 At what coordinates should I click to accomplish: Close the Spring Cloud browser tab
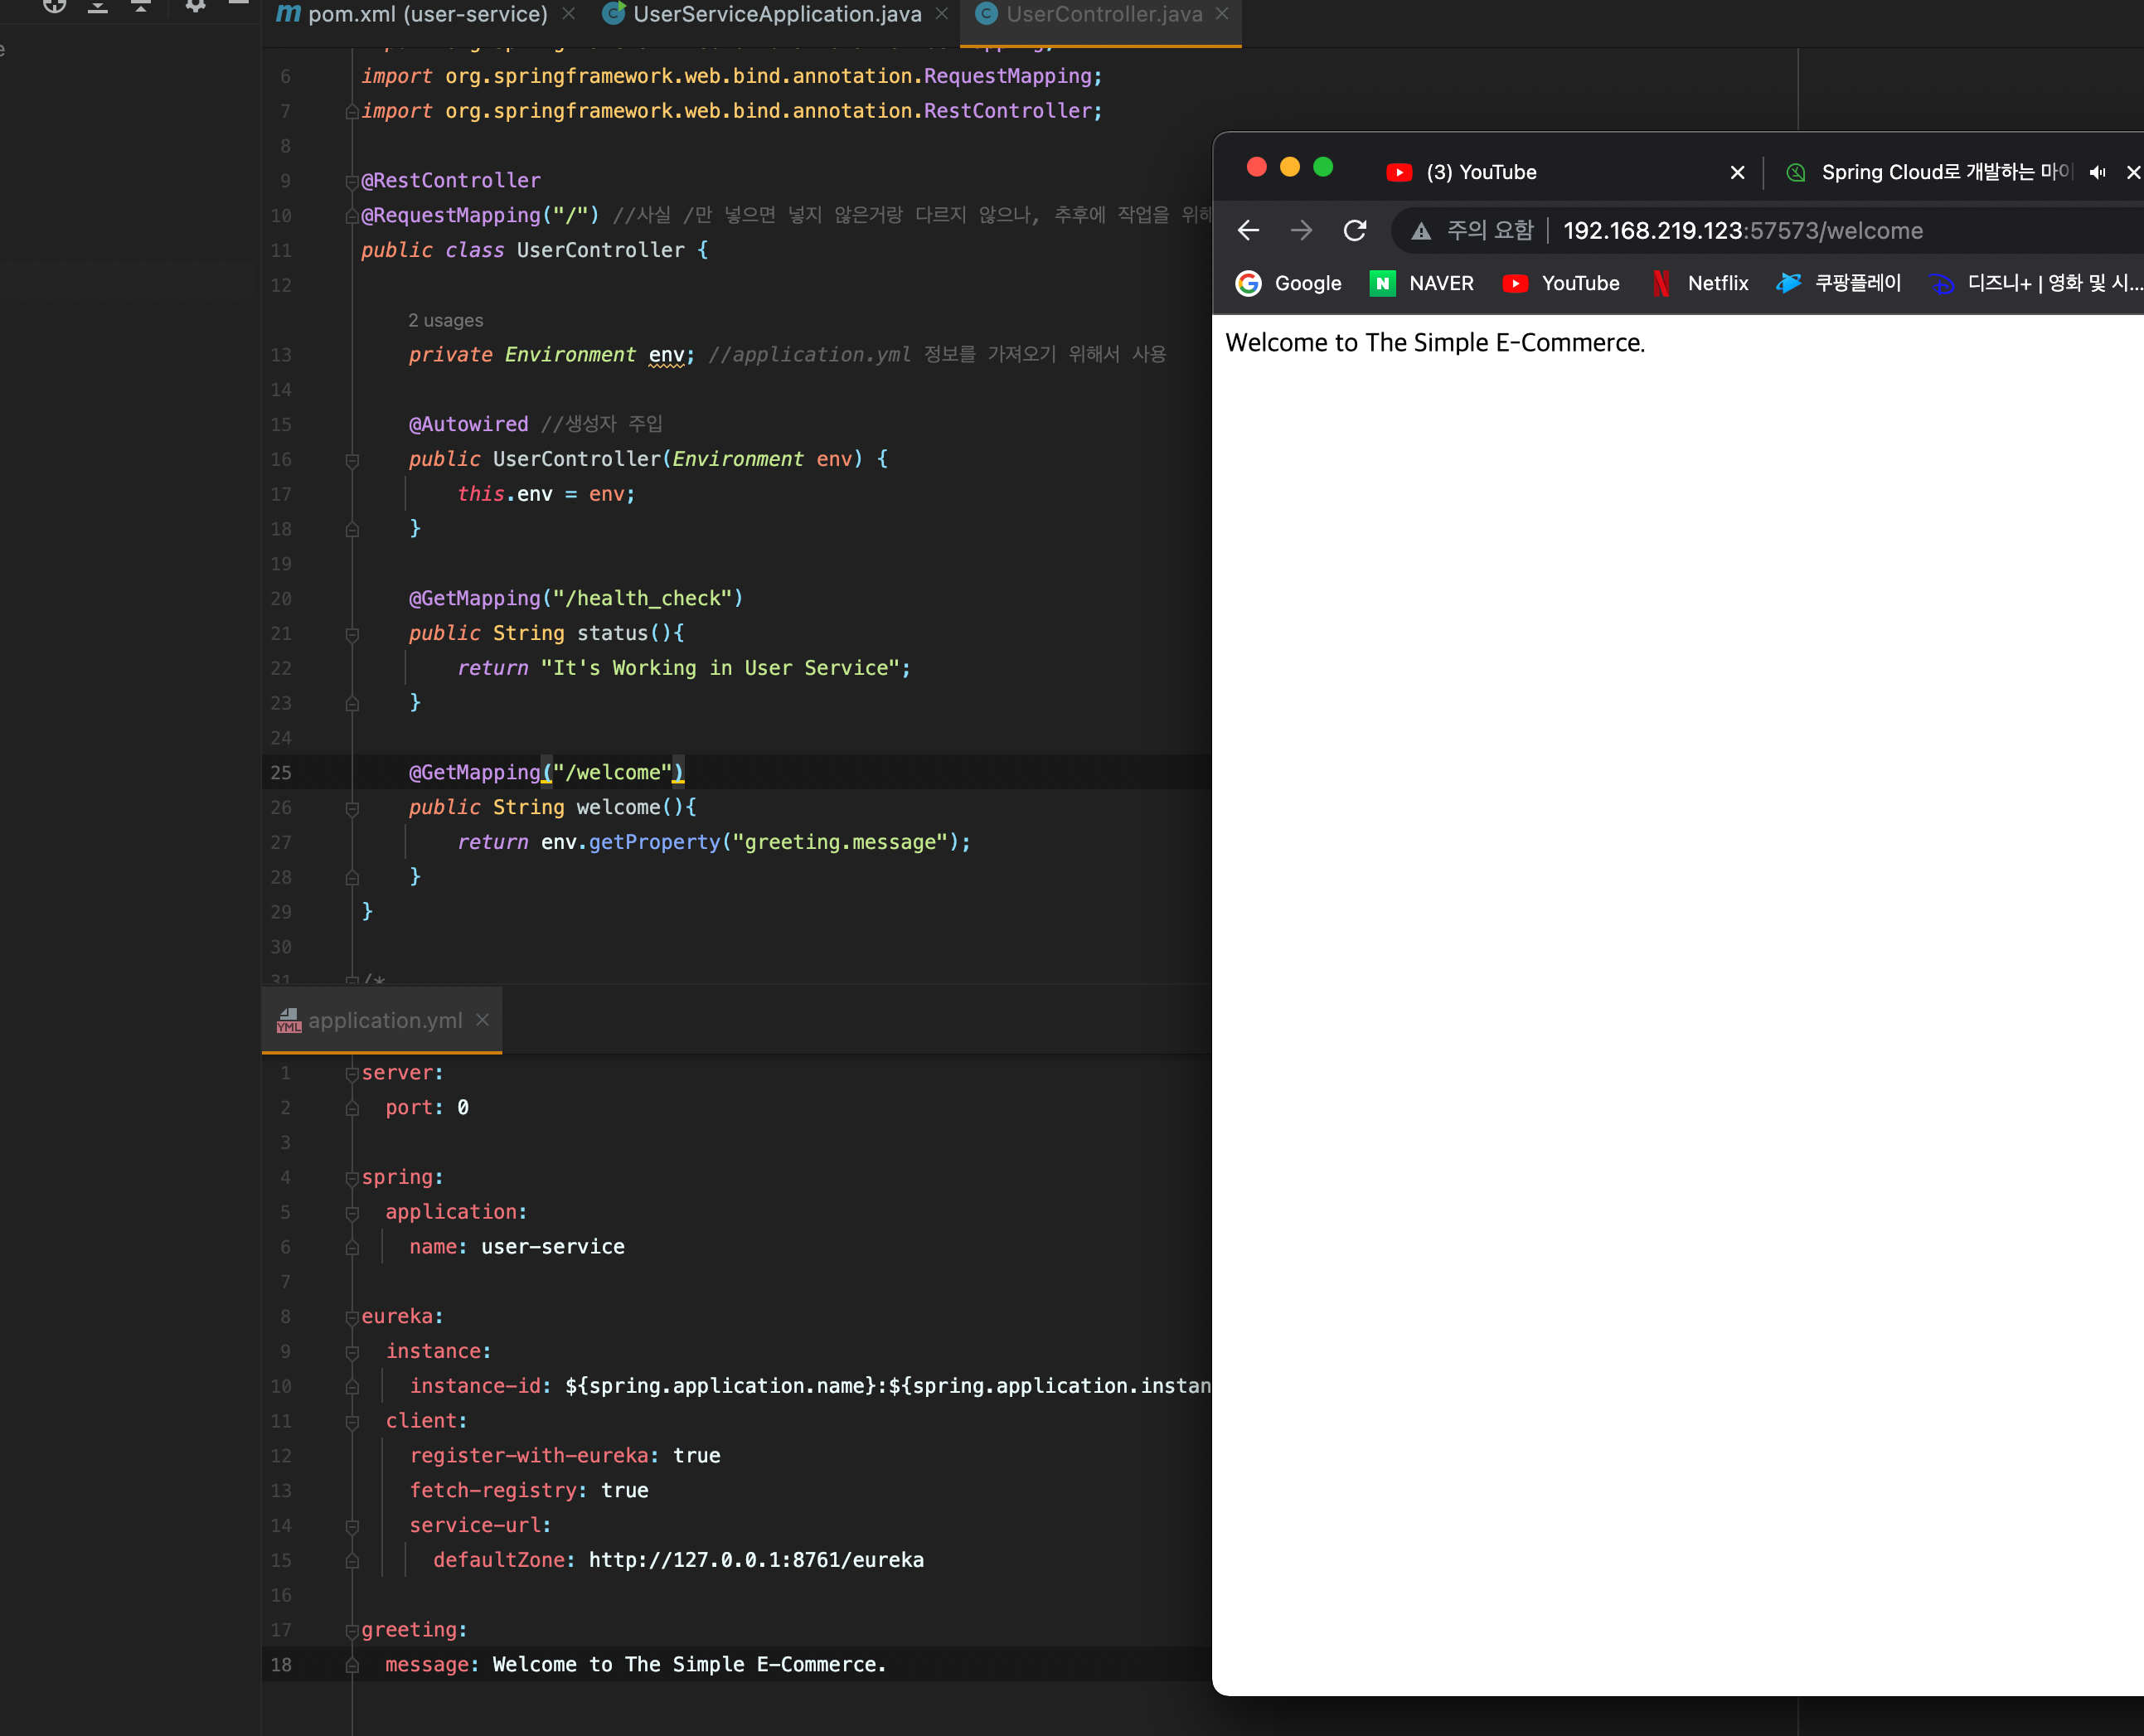2133,172
